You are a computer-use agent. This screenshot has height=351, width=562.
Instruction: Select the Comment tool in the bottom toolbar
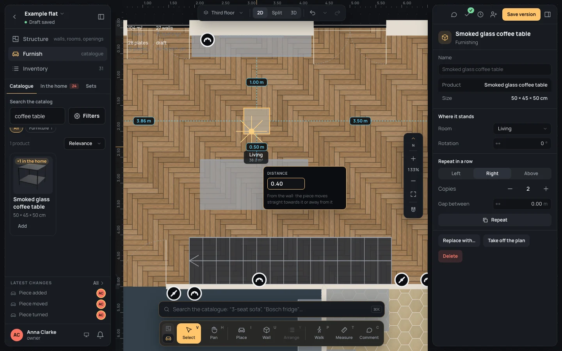pos(369,333)
